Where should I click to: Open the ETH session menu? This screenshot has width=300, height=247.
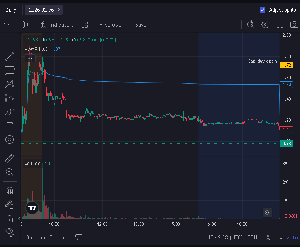(x=252, y=237)
